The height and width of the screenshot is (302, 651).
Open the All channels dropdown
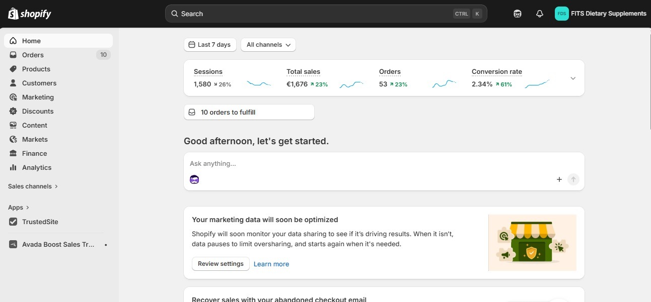(x=268, y=45)
